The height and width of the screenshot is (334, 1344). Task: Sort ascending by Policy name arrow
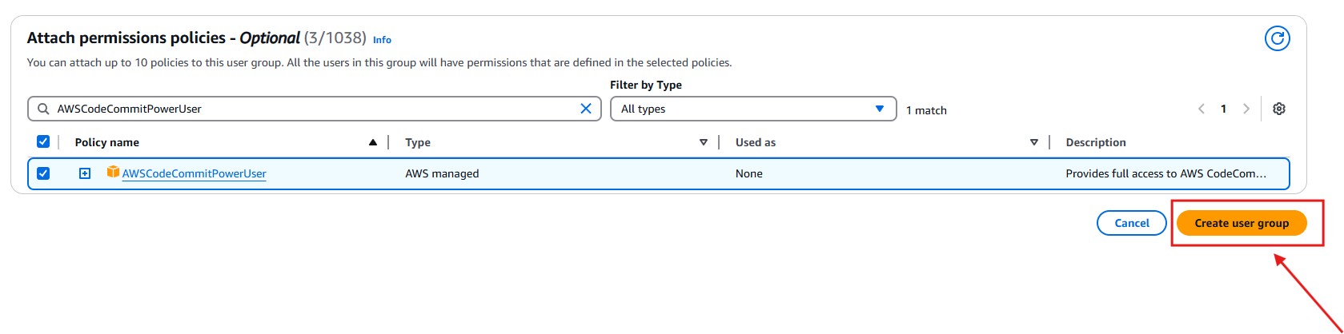click(372, 142)
